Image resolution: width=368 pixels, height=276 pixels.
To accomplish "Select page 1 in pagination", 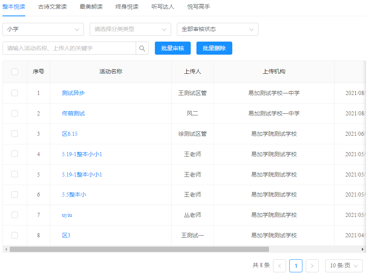I will tap(296, 266).
